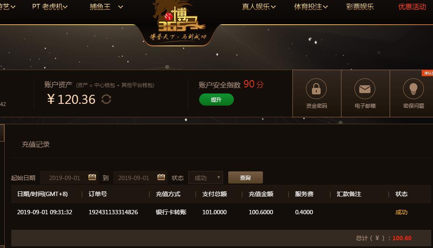Click the 成功 status in the record row

(x=401, y=212)
